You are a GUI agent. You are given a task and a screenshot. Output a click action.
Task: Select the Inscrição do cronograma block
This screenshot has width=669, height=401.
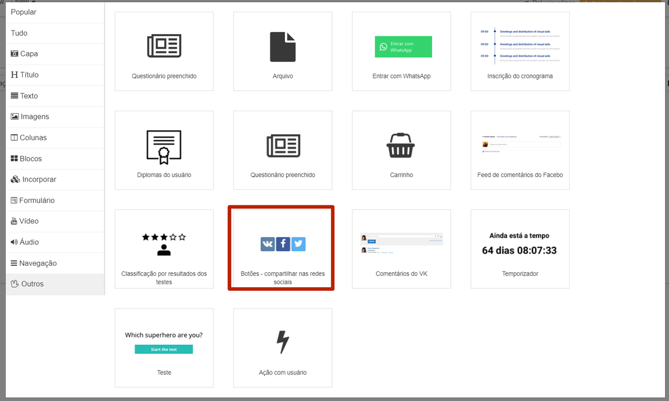tap(520, 51)
